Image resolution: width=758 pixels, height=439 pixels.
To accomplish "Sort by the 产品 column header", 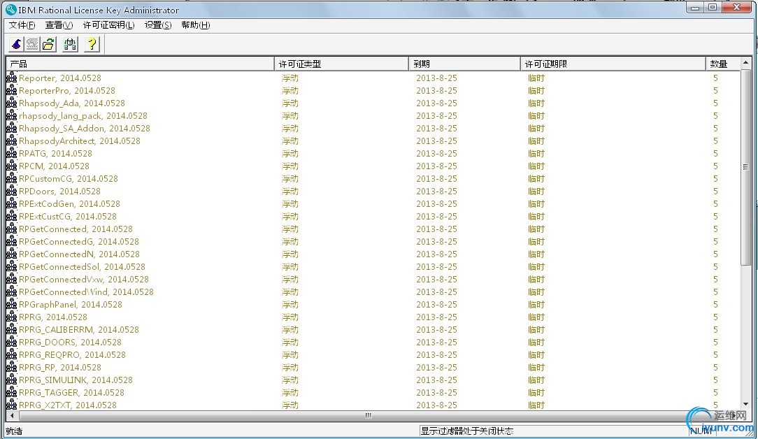I will click(140, 64).
